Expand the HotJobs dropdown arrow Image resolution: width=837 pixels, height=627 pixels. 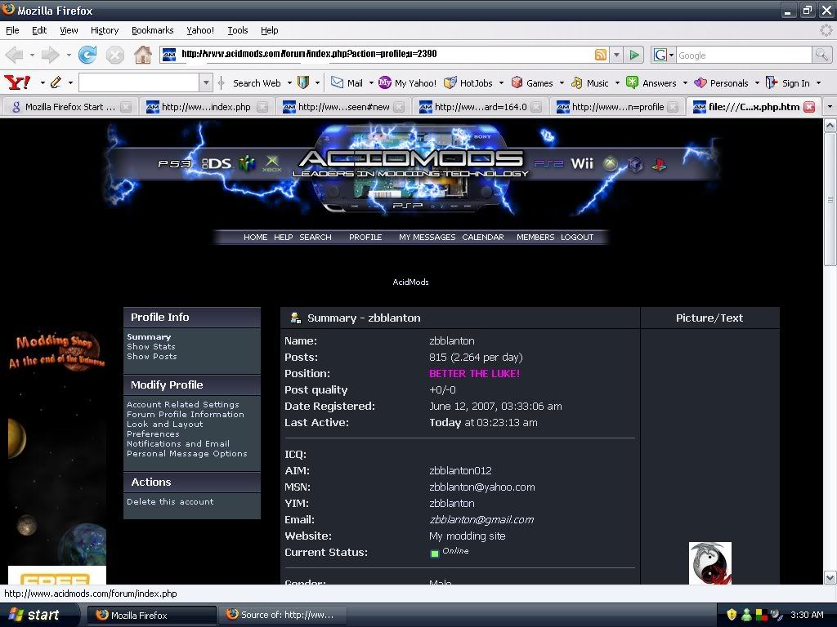pyautogui.click(x=501, y=83)
